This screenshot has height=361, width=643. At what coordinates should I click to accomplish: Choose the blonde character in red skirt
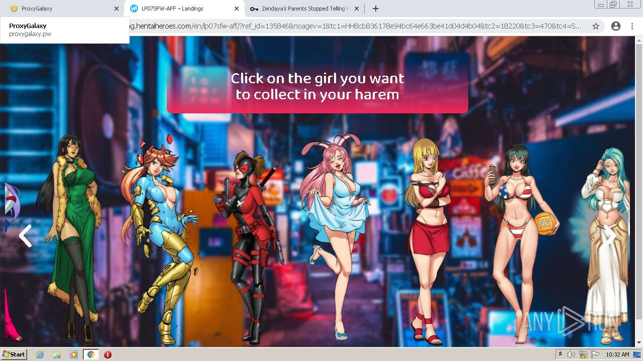tap(428, 241)
